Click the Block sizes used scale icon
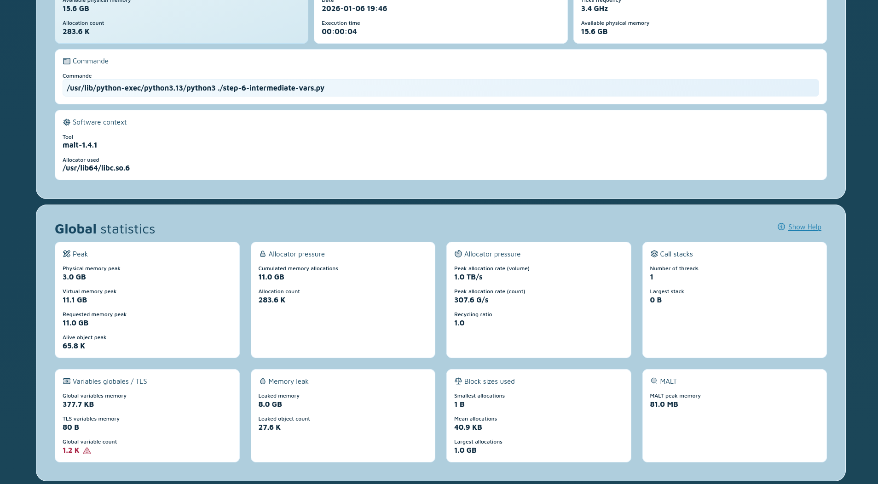 pos(458,382)
